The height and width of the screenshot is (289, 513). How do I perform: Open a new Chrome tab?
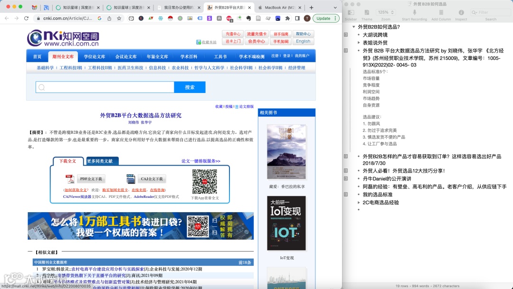click(311, 7)
